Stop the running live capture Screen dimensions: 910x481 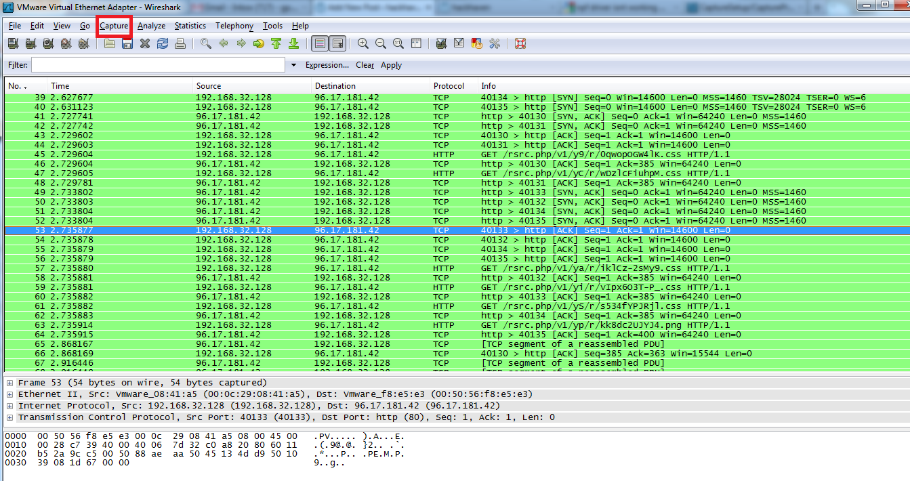66,43
